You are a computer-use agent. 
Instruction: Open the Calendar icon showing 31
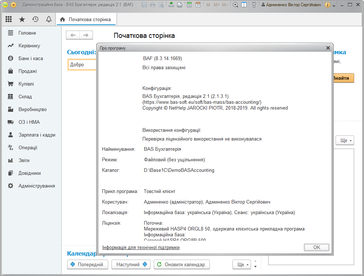coord(198,5)
